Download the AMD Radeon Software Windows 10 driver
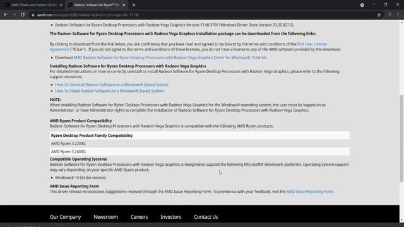The image size is (404, 227). [170, 57]
